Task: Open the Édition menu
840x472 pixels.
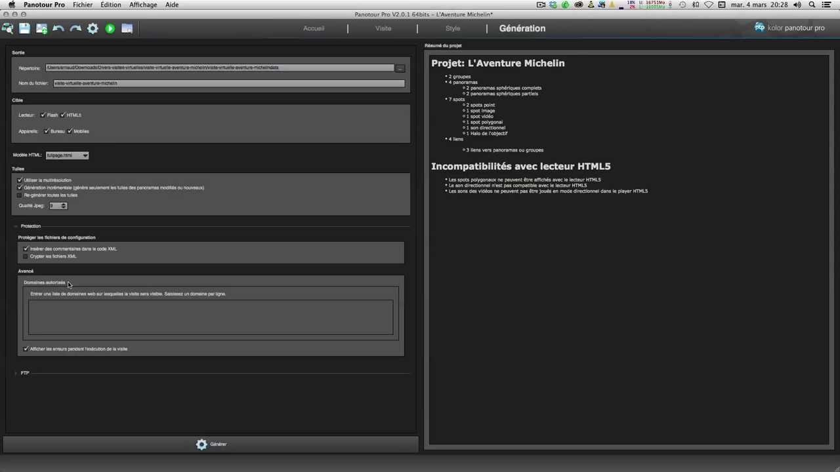Action: [110, 5]
